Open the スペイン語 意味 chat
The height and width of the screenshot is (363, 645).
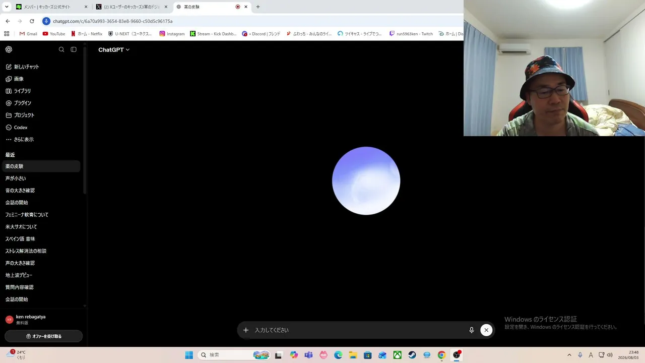(41, 239)
